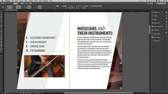Click the 'VINTAGE GEAR' contents entry
The height and width of the screenshot is (94, 168).
tap(37, 46)
